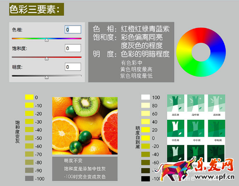Pick the -60 swatch in the saturation column
Image resolution: width=239 pixels, height=186 pixels.
point(29,146)
